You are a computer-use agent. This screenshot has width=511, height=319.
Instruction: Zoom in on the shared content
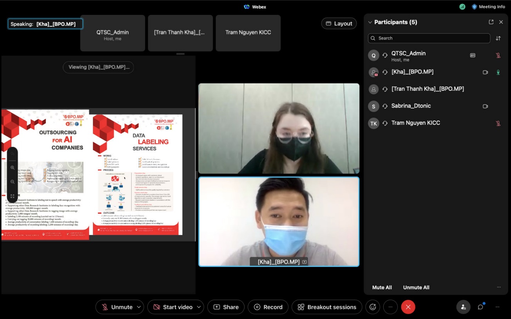pyautogui.click(x=13, y=168)
